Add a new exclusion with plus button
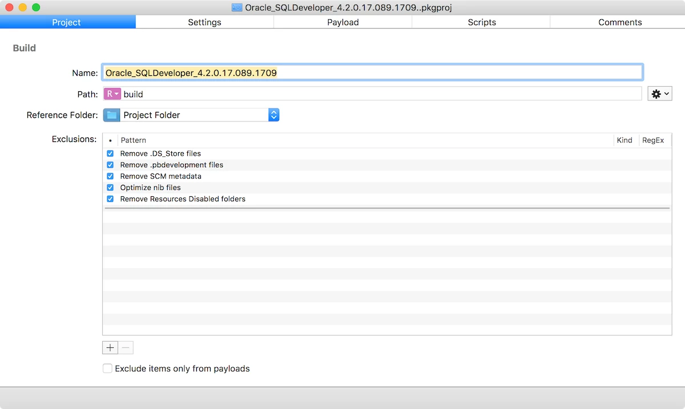 tap(110, 347)
